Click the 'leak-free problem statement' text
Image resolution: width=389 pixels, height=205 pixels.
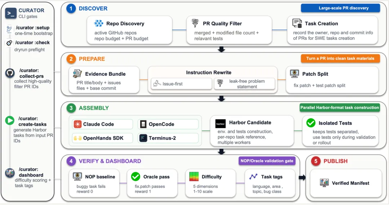tap(247, 84)
